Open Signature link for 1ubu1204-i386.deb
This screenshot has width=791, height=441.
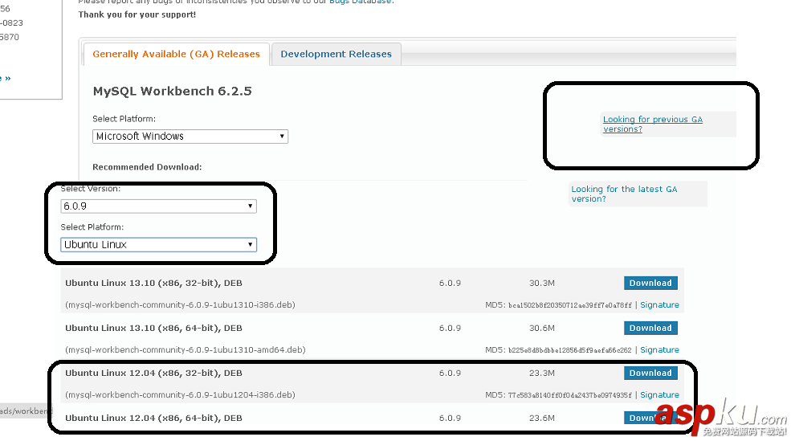pos(659,394)
